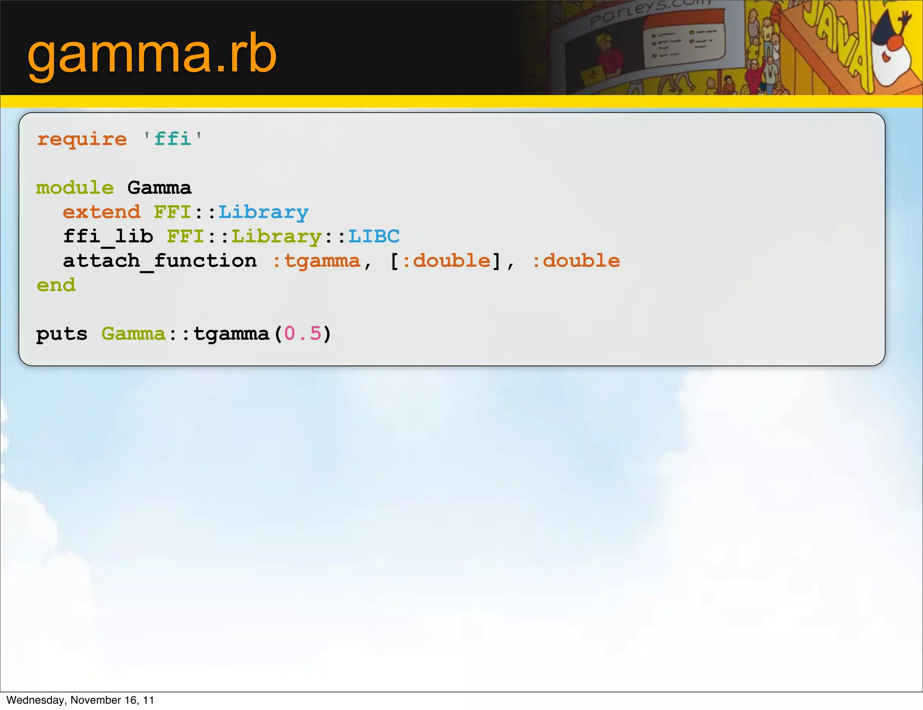
Task: Click the final ":double" return type
Action: [x=576, y=261]
